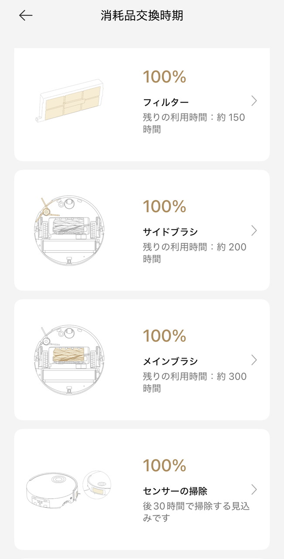Select the センサーの掃除 label
Screen dimensions: 284x559
[x=175, y=491]
